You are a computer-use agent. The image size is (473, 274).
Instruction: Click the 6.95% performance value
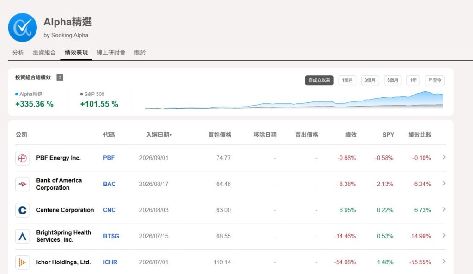pyautogui.click(x=347, y=210)
